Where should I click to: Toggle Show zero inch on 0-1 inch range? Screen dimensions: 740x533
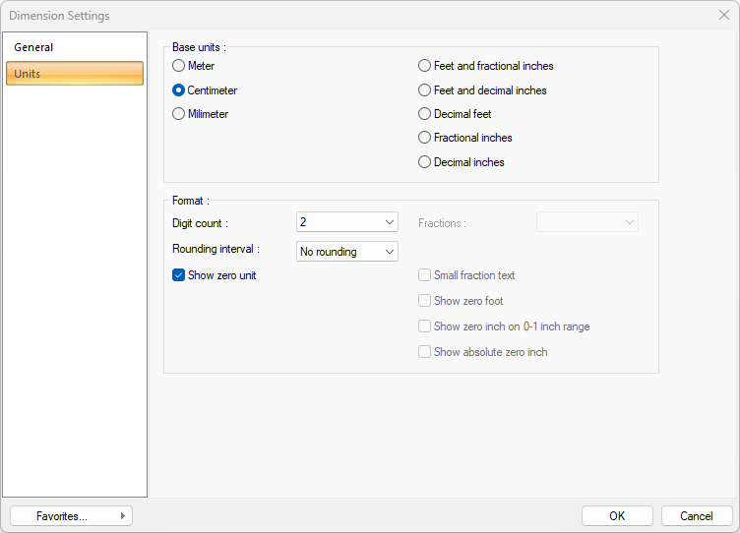click(424, 326)
